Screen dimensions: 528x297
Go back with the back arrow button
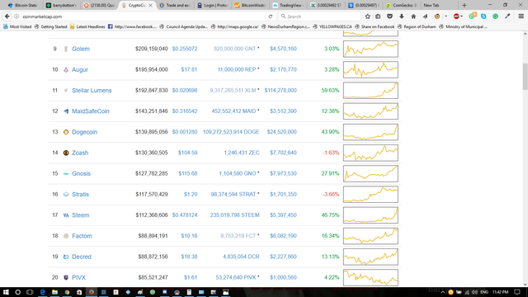click(x=7, y=16)
